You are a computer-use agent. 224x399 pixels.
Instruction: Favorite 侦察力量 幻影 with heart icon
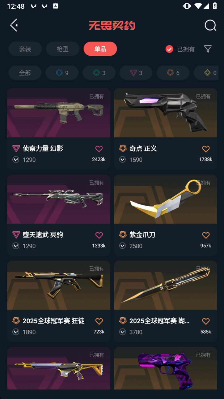tap(99, 149)
